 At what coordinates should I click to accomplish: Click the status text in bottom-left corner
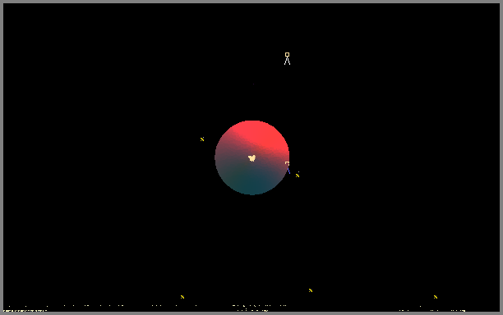coord(25,310)
